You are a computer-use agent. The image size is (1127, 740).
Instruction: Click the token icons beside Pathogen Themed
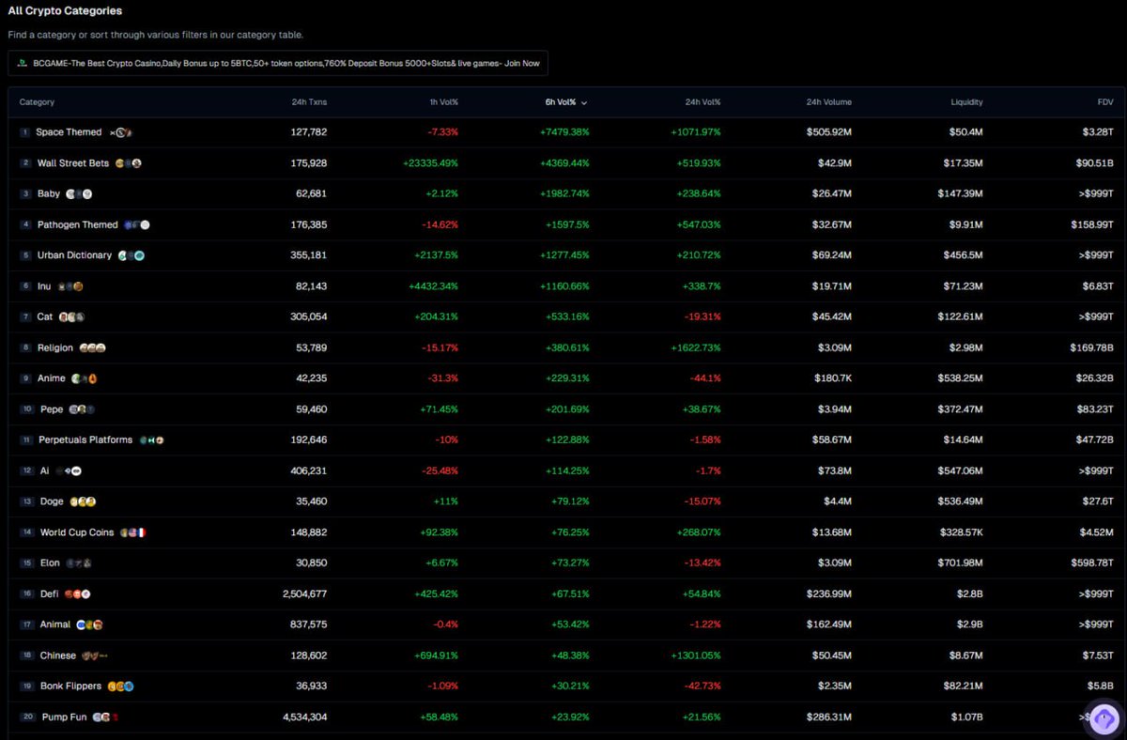pos(137,225)
